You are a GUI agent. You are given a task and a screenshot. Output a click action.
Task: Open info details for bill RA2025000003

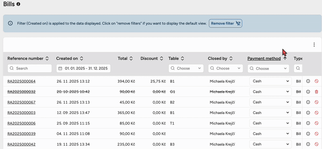click(308, 113)
